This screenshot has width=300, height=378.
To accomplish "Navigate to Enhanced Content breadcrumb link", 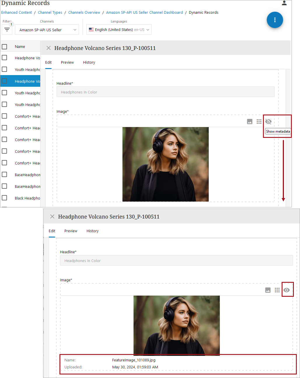I will (17, 13).
